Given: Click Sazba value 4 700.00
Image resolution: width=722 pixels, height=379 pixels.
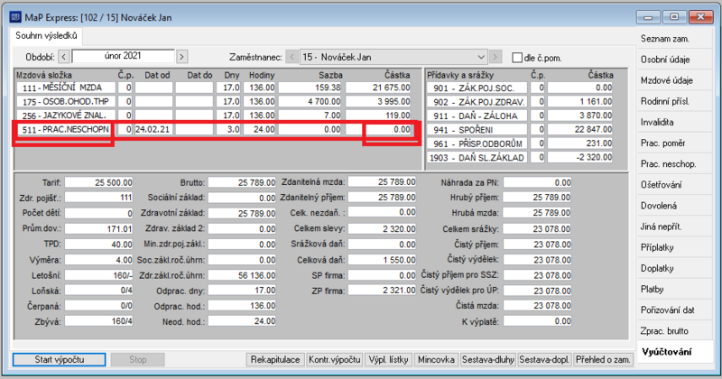Looking at the screenshot, I should point(310,101).
